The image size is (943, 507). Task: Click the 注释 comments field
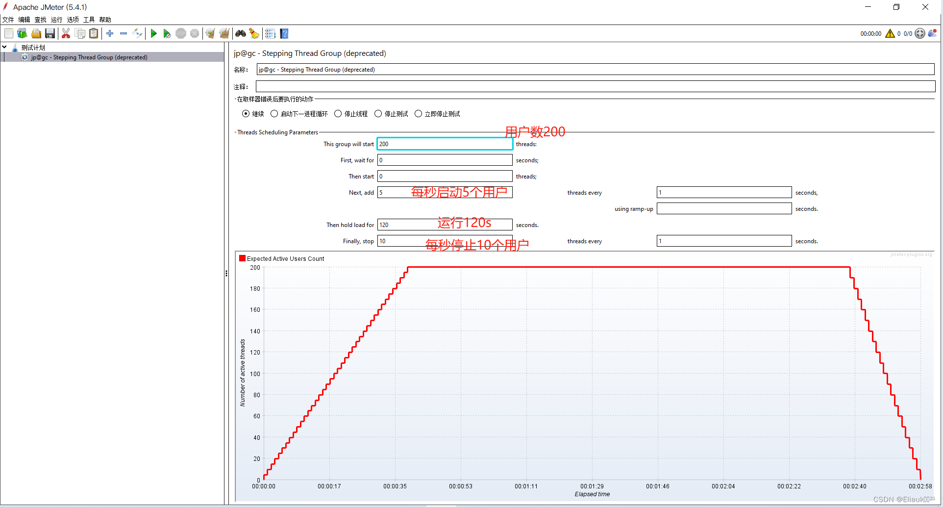click(x=595, y=87)
